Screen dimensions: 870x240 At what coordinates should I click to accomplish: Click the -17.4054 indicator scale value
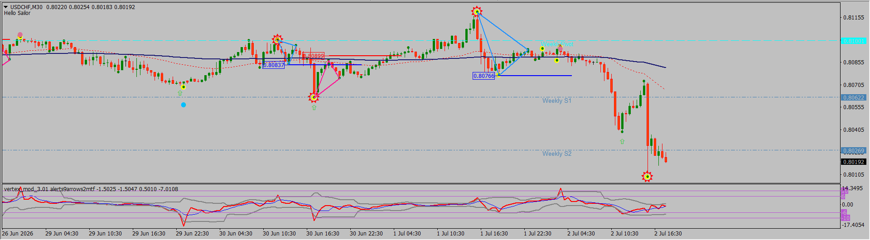click(853, 225)
